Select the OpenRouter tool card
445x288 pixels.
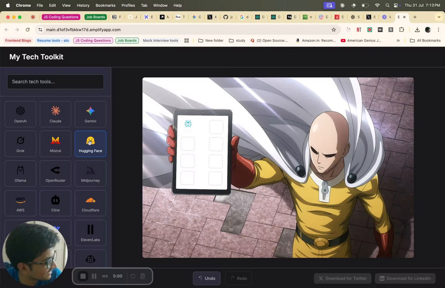click(55, 173)
